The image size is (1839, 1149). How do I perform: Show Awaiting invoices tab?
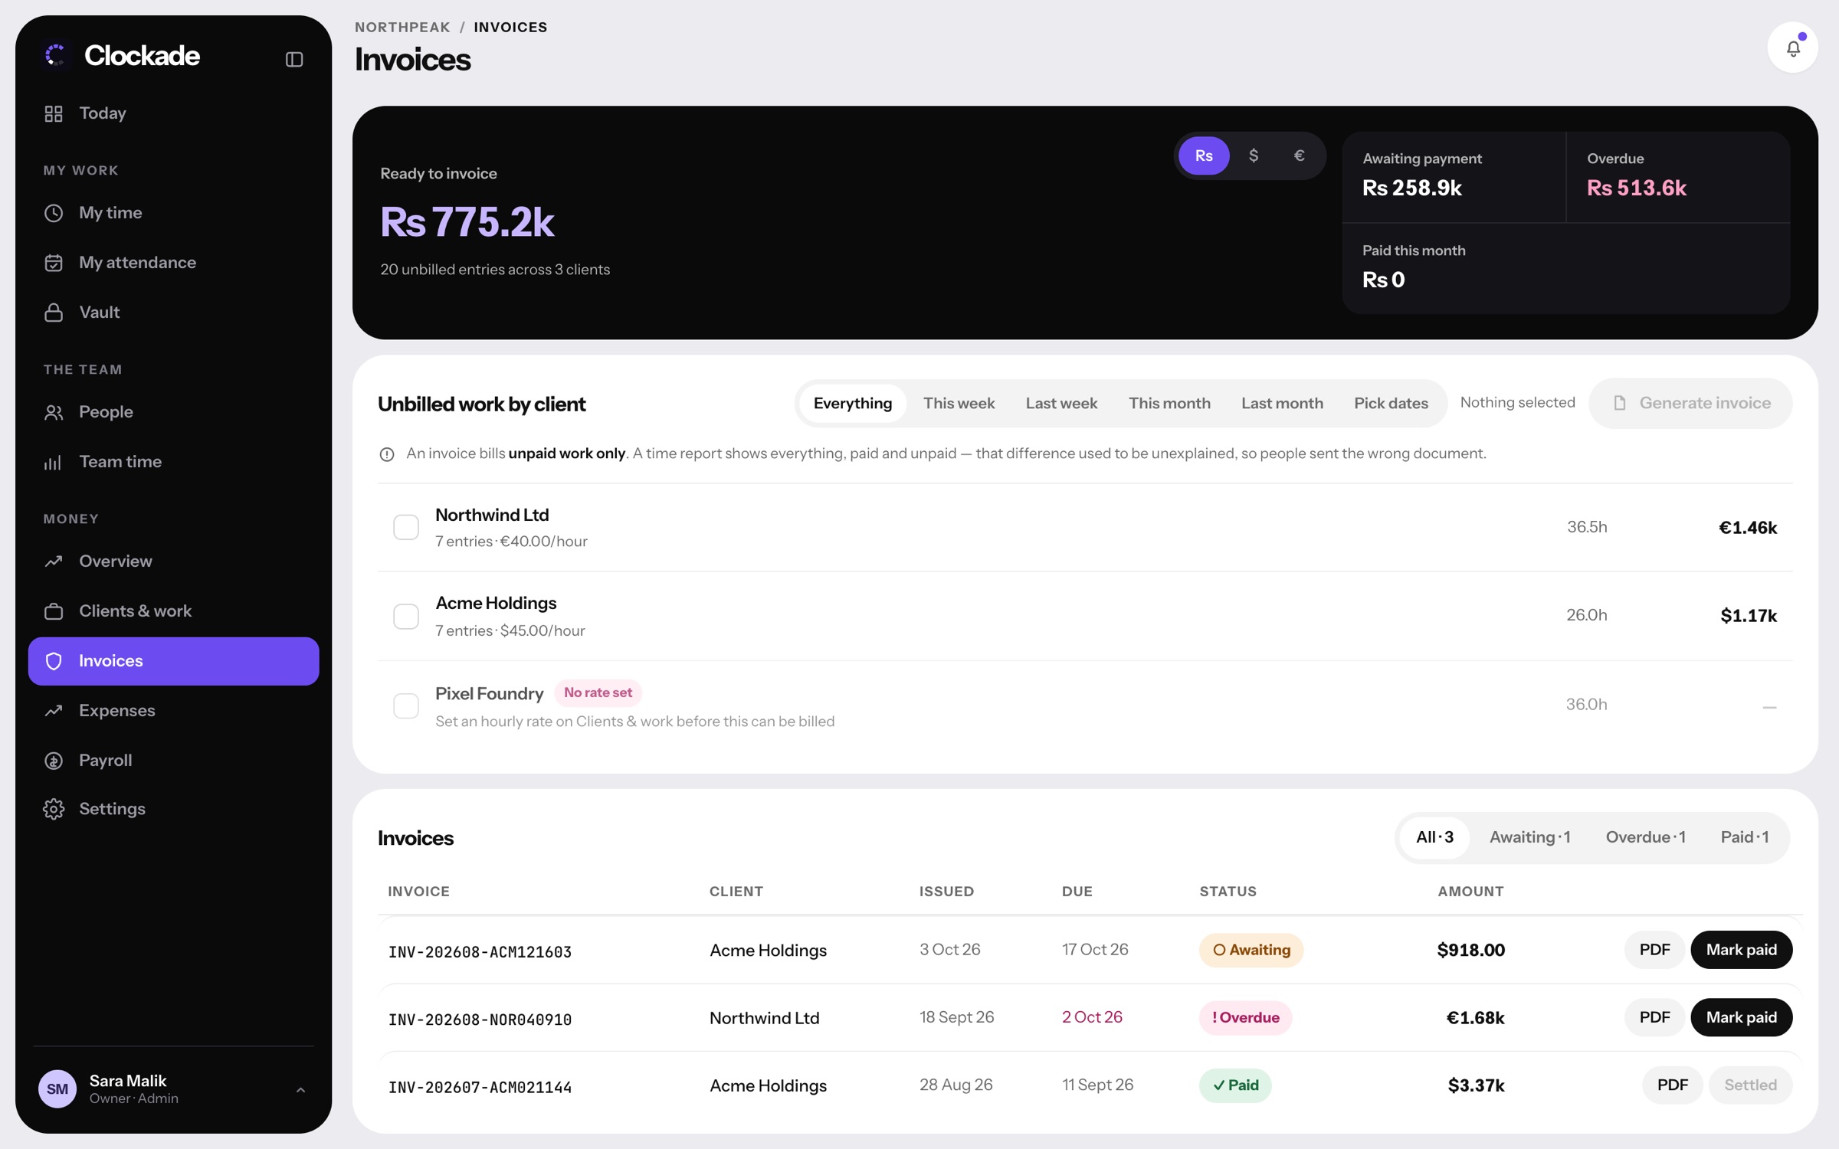(1529, 836)
